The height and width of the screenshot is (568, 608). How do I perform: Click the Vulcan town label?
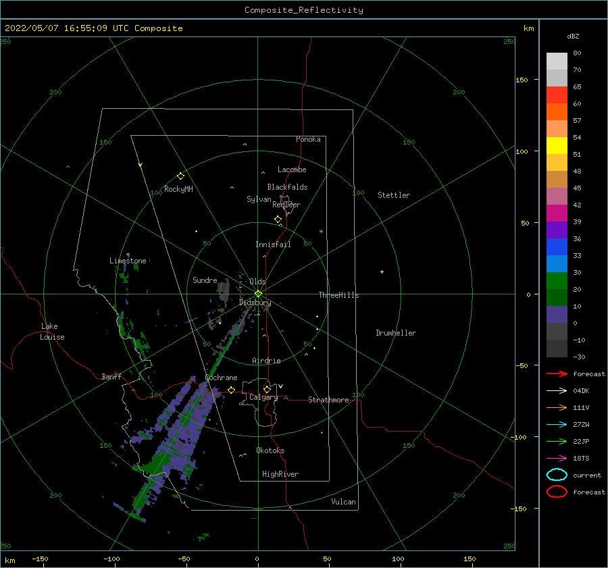tap(343, 502)
